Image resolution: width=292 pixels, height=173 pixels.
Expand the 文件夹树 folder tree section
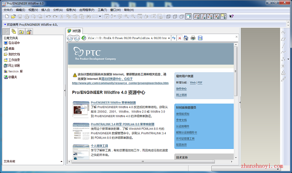[61, 161]
